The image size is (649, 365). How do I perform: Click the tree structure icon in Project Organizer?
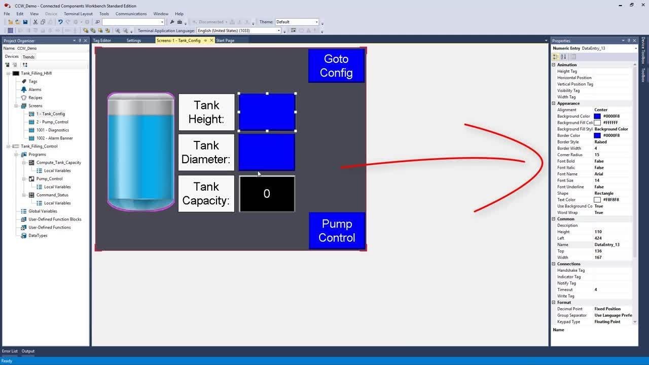click(25, 65)
